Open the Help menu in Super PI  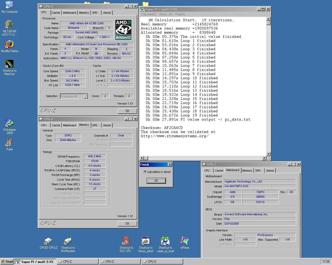180,14
